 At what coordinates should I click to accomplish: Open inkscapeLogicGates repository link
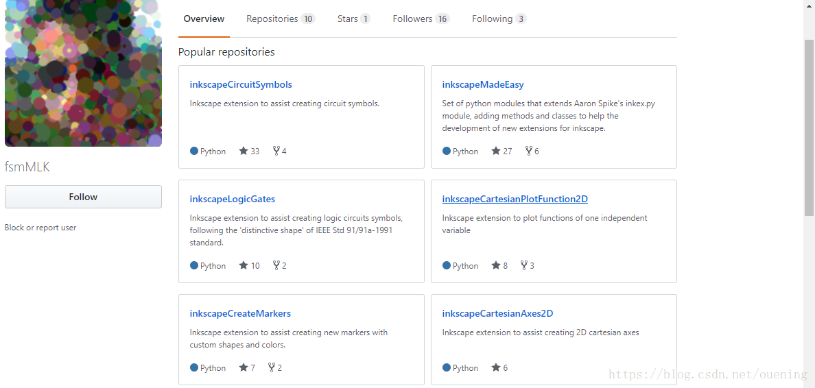tap(233, 199)
